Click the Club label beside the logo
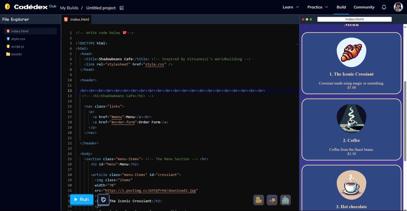This screenshot has height=211, width=407. [x=53, y=6]
